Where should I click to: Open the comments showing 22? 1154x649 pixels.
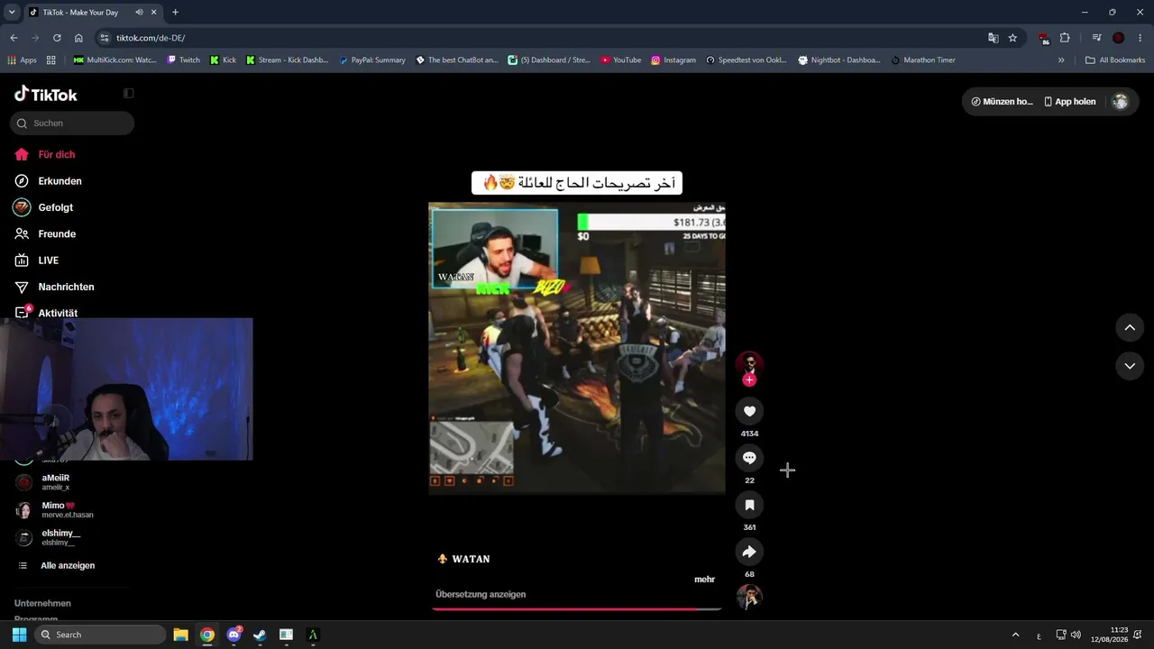pos(749,458)
